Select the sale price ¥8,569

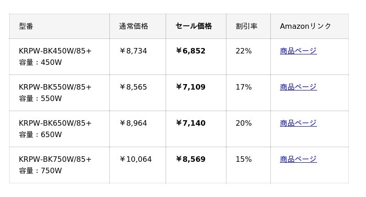point(190,160)
